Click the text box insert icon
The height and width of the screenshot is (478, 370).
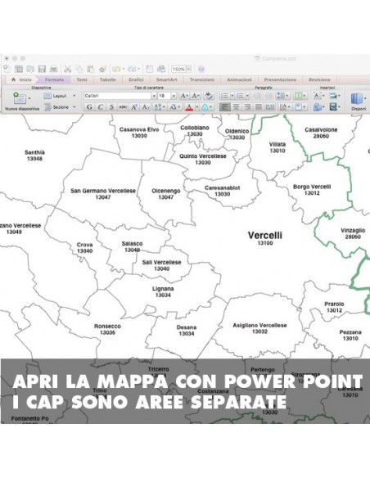[317, 96]
